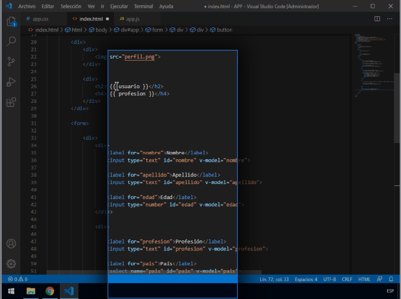Open the editor More Actions menu
The width and height of the screenshot is (401, 299).
click(390, 19)
